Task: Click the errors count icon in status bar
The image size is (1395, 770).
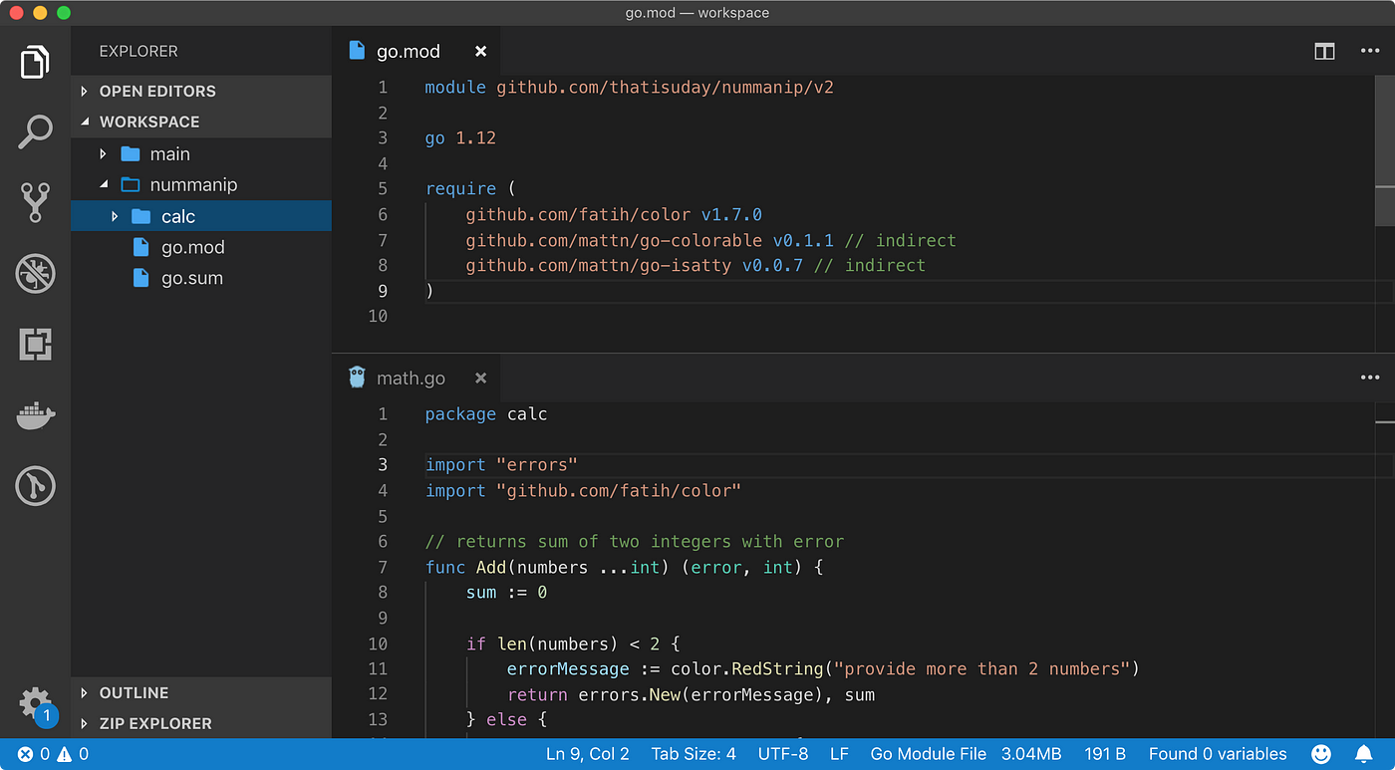Action: (x=25, y=754)
